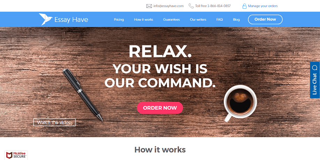Open the Pricing menu item

(119, 19)
